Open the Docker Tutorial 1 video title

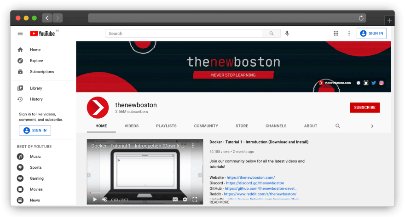[259, 142]
